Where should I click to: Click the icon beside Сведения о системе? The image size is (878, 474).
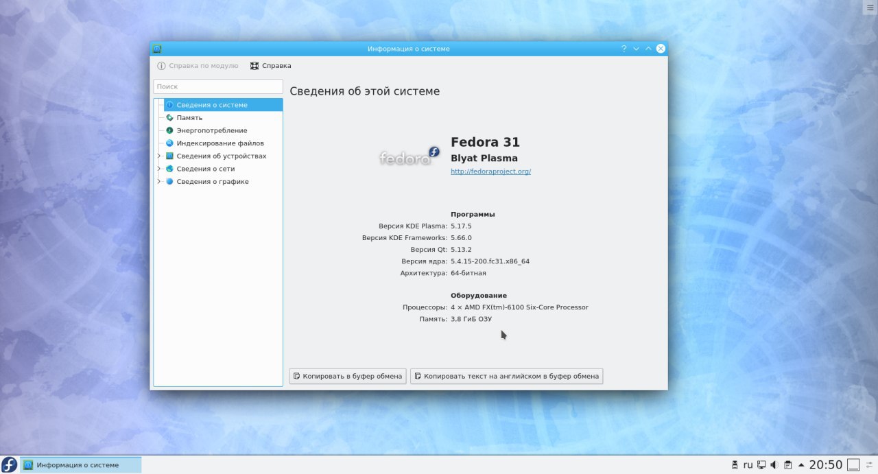(x=169, y=105)
